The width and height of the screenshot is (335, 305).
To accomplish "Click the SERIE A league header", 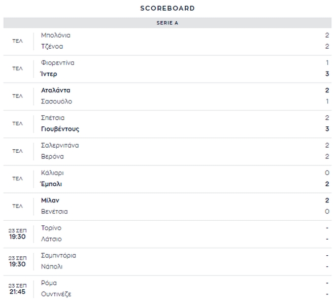I will coord(167,23).
